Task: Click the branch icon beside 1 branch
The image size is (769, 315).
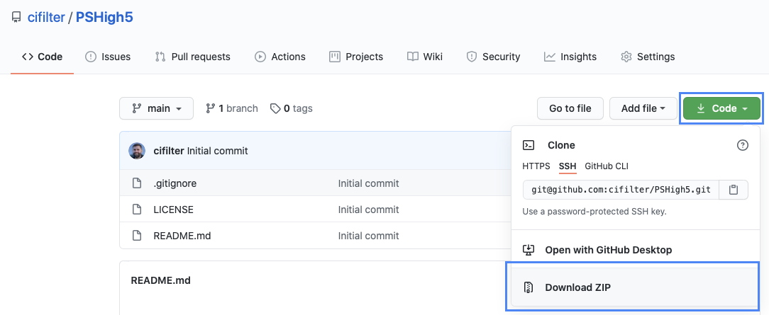Action: click(x=210, y=108)
